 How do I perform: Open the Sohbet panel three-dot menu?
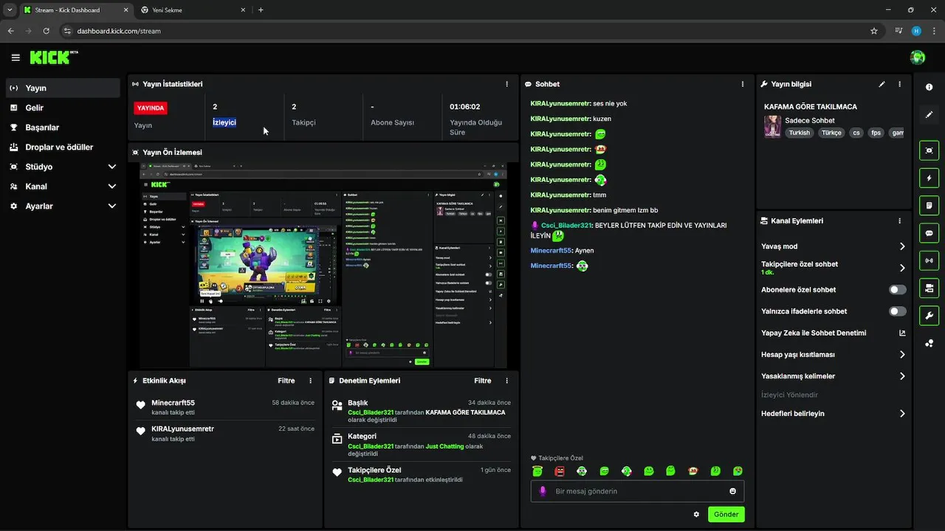[743, 84]
